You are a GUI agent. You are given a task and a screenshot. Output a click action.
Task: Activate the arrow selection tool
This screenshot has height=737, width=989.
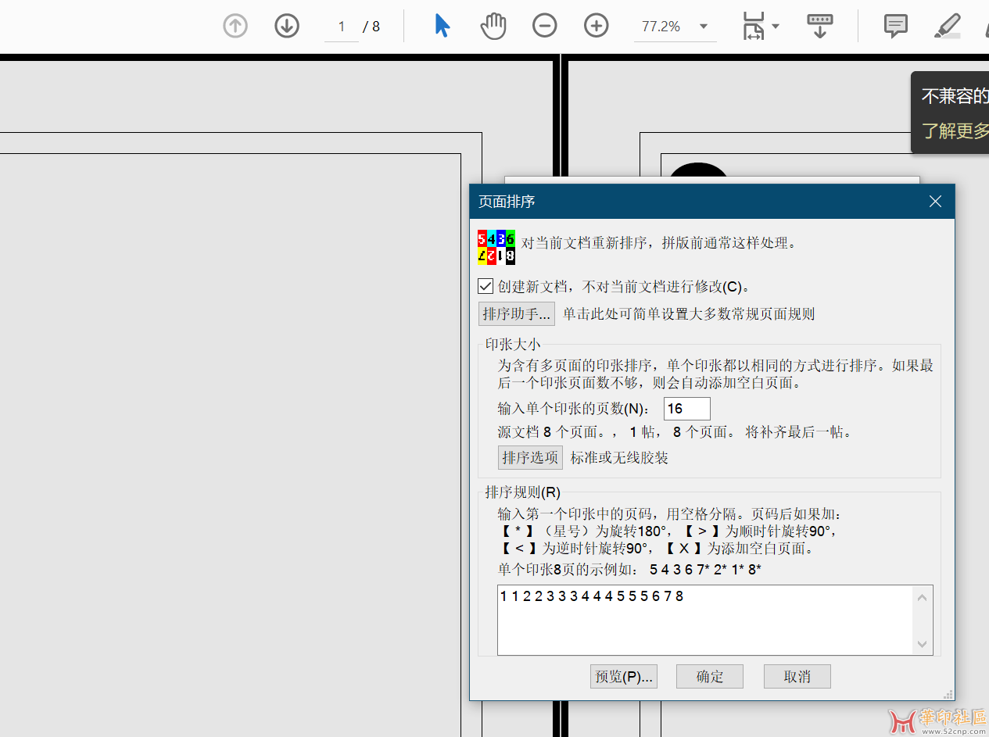[x=442, y=26]
